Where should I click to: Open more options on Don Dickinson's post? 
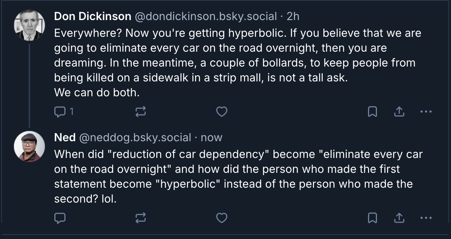[426, 111]
